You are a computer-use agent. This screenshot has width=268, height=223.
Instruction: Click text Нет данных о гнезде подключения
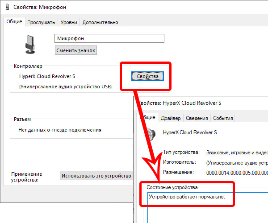[x=60, y=130]
